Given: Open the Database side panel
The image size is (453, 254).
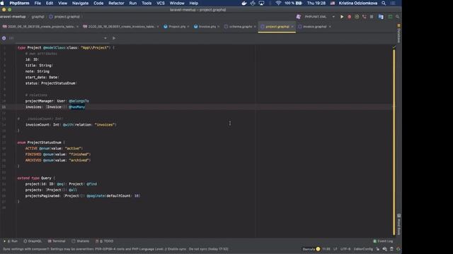Looking at the screenshot, I should coord(399,34).
